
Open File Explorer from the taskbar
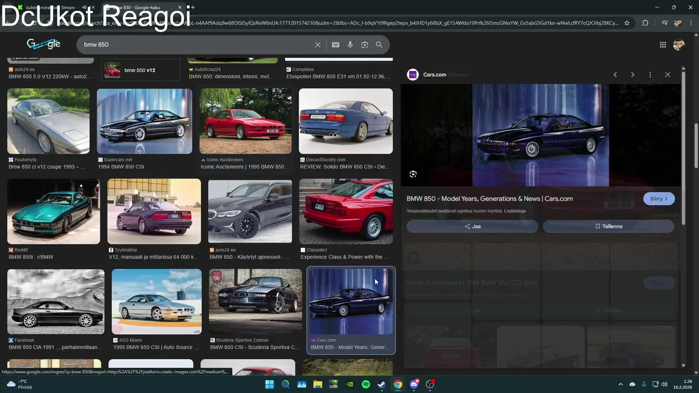317,384
